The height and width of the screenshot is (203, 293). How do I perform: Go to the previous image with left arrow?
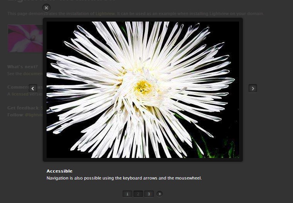(33, 89)
